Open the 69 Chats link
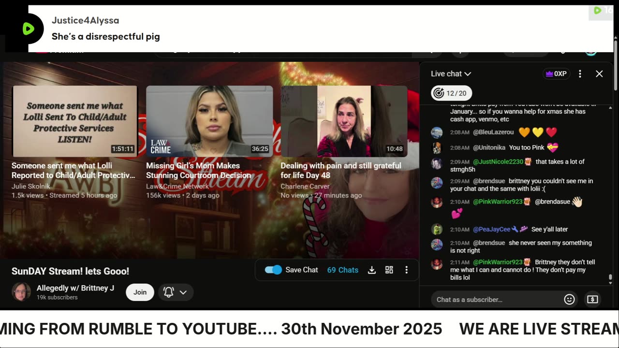The width and height of the screenshot is (619, 348). (342, 270)
